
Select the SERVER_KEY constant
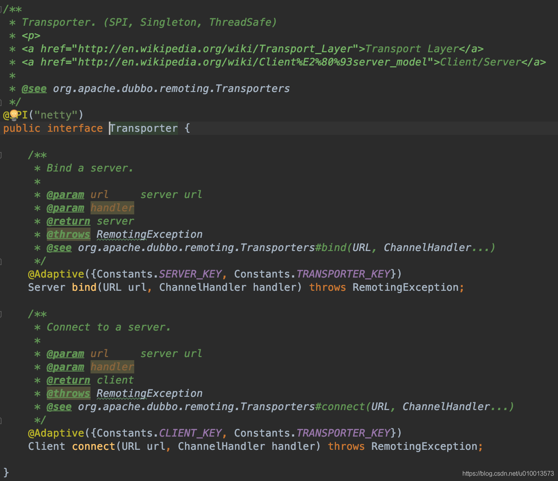pyautogui.click(x=190, y=274)
